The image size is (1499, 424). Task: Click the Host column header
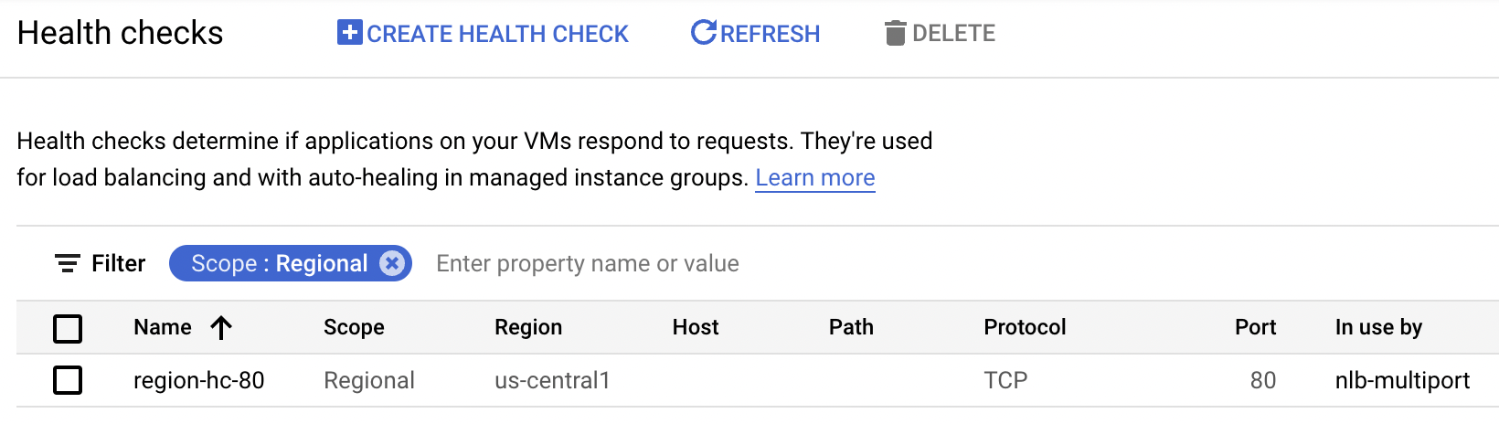696,328
